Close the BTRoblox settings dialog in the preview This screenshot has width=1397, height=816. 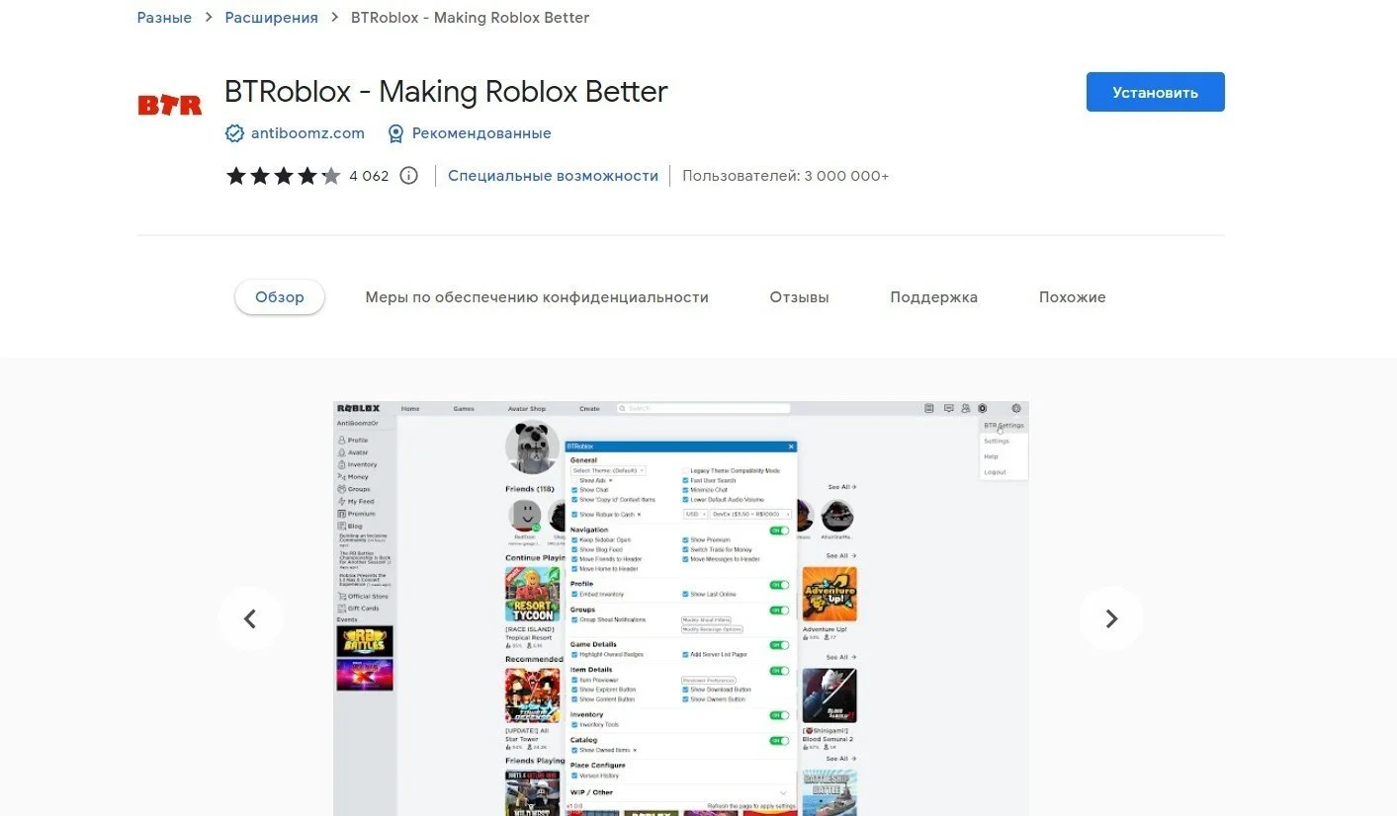pyautogui.click(x=791, y=447)
